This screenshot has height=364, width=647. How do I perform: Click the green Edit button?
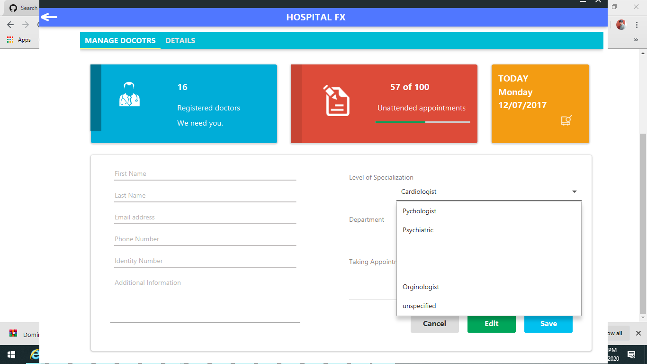tap(492, 324)
